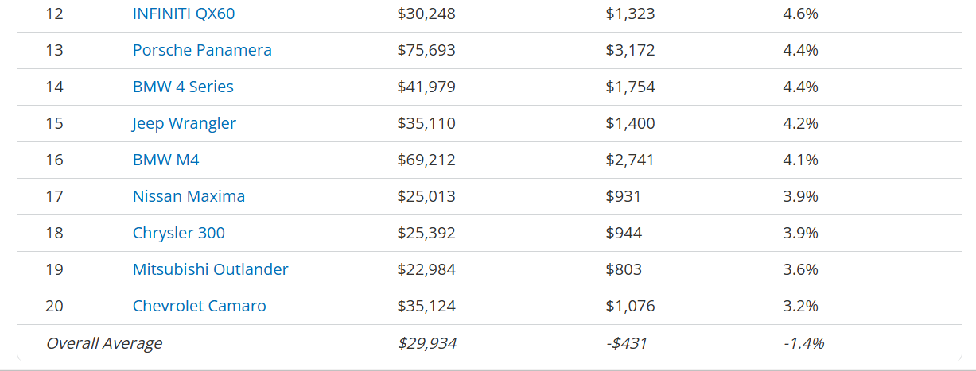Open the Chrysler 300 link
This screenshot has width=976, height=371.
pos(179,233)
